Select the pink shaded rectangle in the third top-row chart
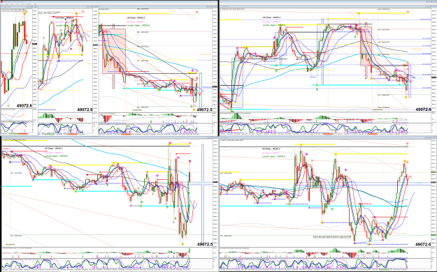 [114, 51]
